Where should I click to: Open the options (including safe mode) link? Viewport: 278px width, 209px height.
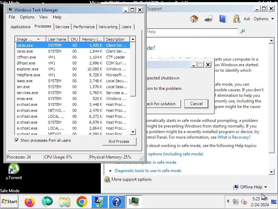[x=175, y=154]
